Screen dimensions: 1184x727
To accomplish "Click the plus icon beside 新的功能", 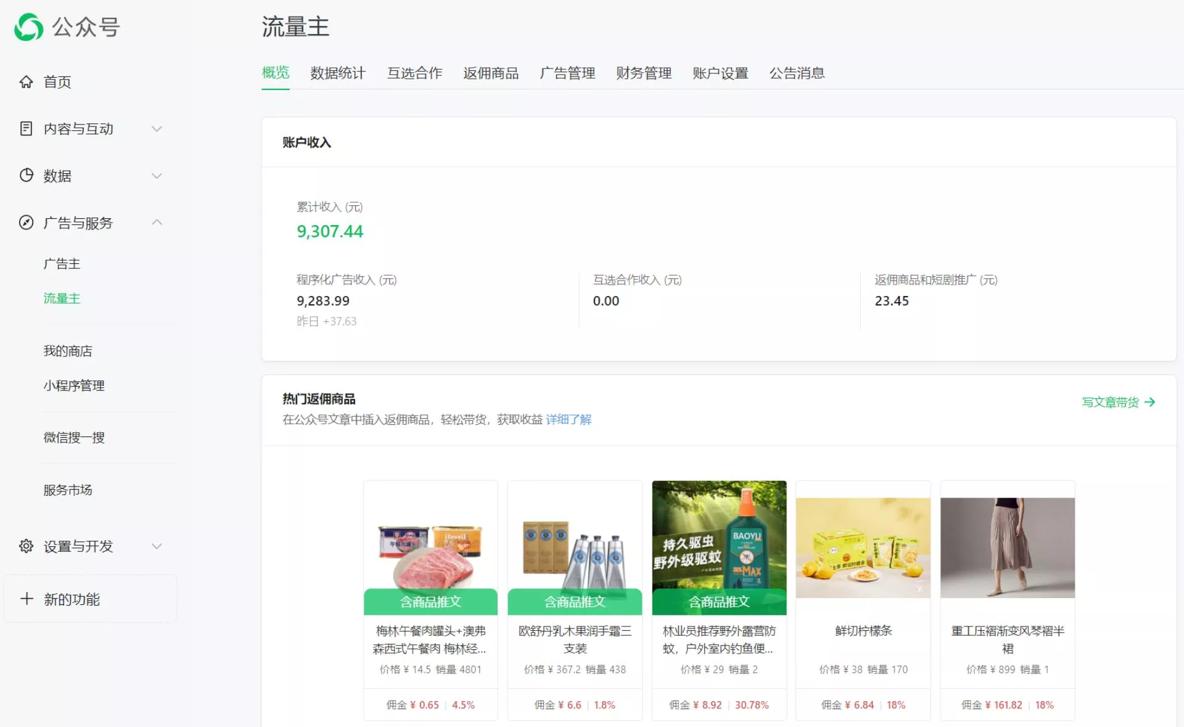I will click(x=26, y=599).
